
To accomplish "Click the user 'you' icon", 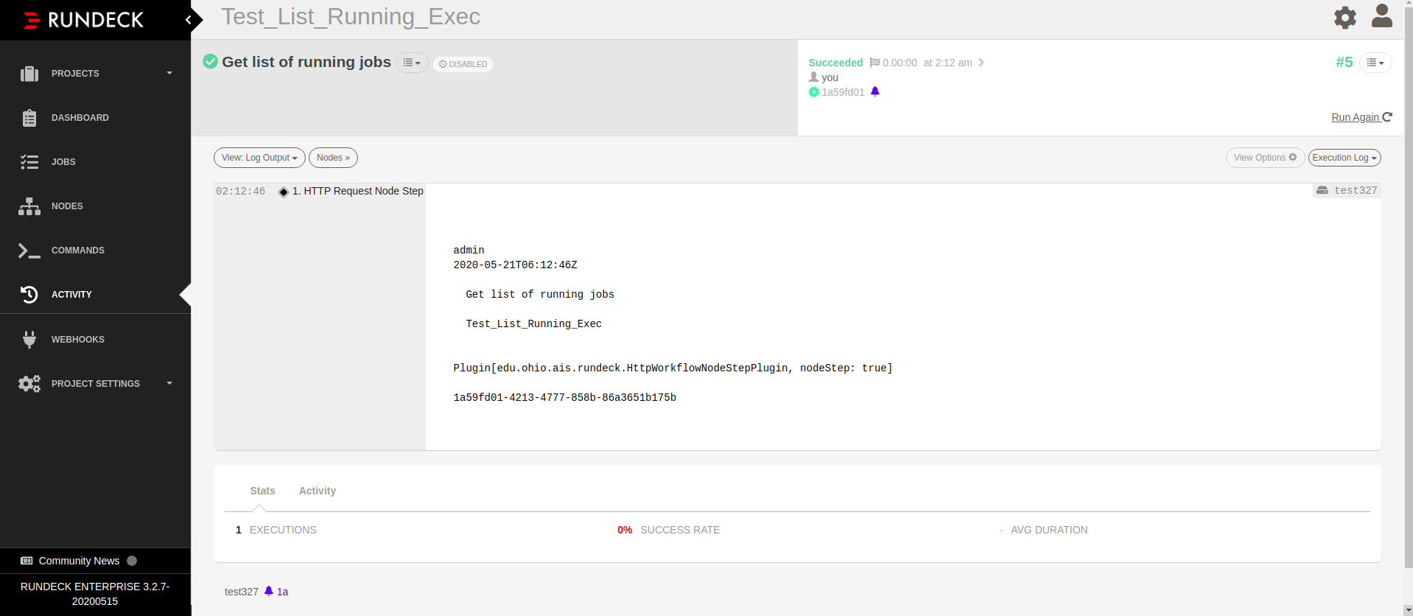I will pyautogui.click(x=814, y=77).
